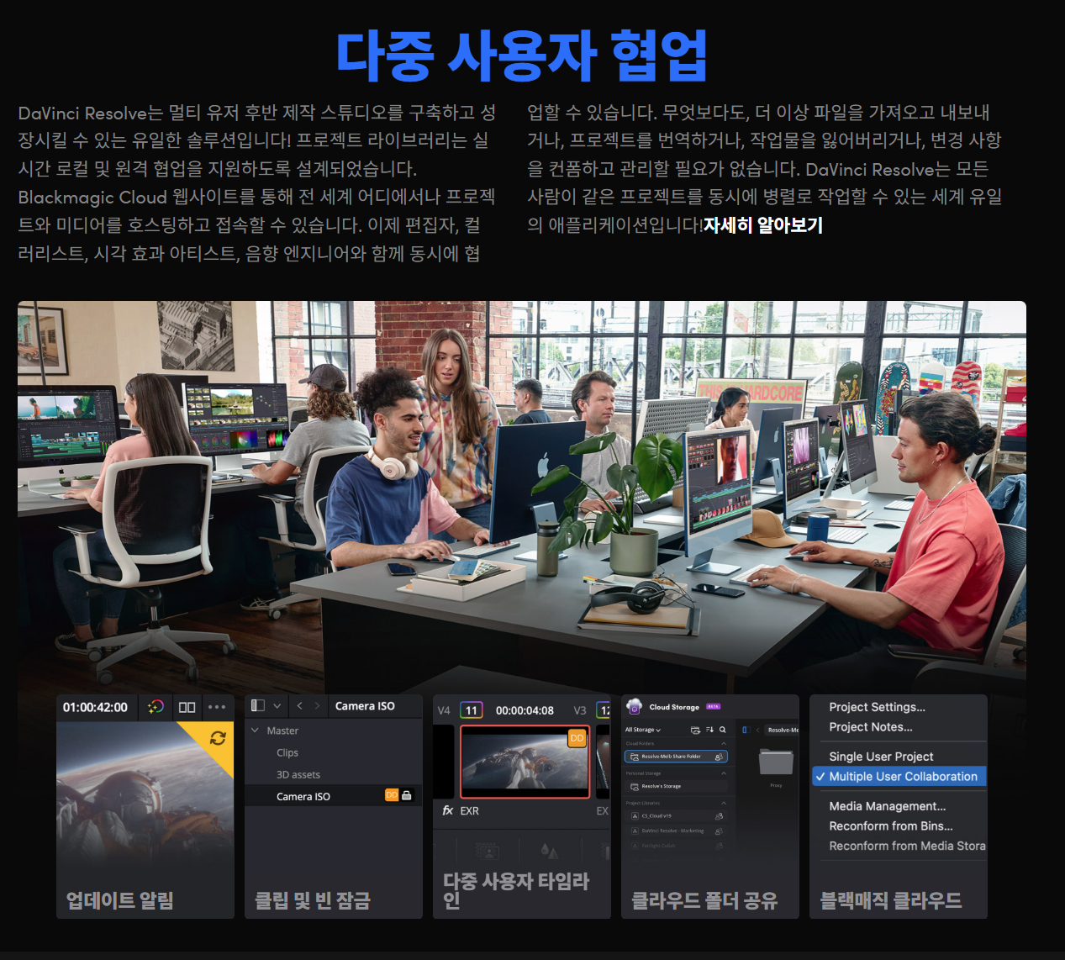Viewport: 1065px width, 960px height.
Task: Click the BETA badge
Action: click(x=714, y=706)
